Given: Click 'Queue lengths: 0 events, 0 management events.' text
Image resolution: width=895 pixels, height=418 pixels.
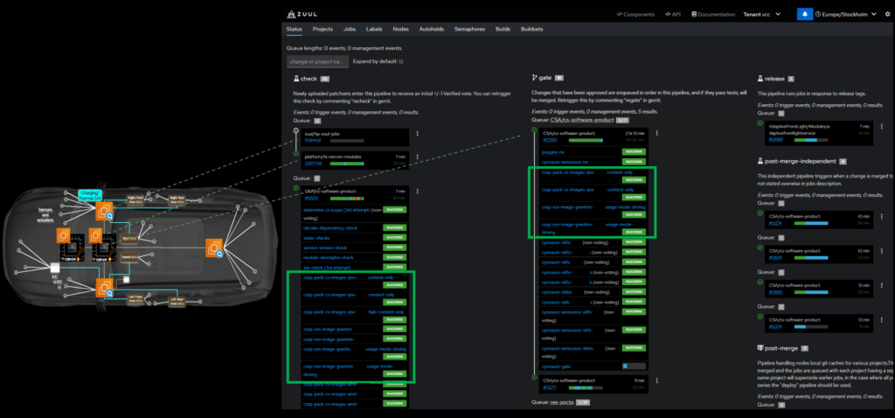Looking at the screenshot, I should coord(343,49).
